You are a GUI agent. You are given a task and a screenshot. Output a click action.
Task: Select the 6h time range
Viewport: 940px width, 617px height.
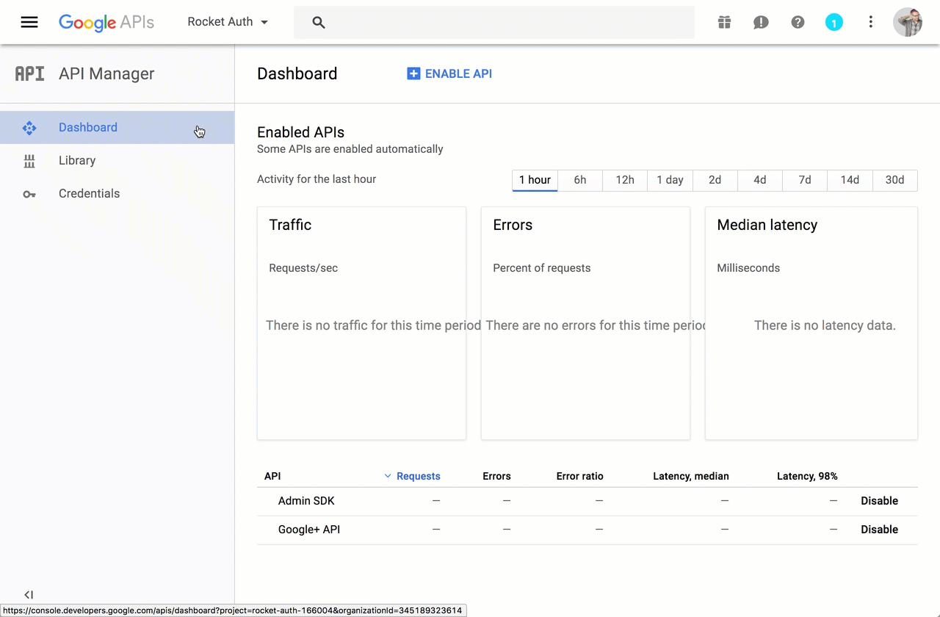pyautogui.click(x=580, y=180)
